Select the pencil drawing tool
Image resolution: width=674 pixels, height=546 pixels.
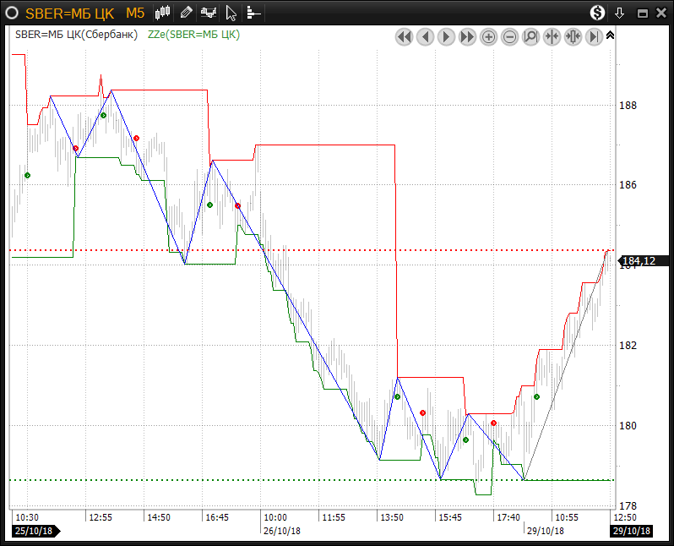pyautogui.click(x=186, y=13)
